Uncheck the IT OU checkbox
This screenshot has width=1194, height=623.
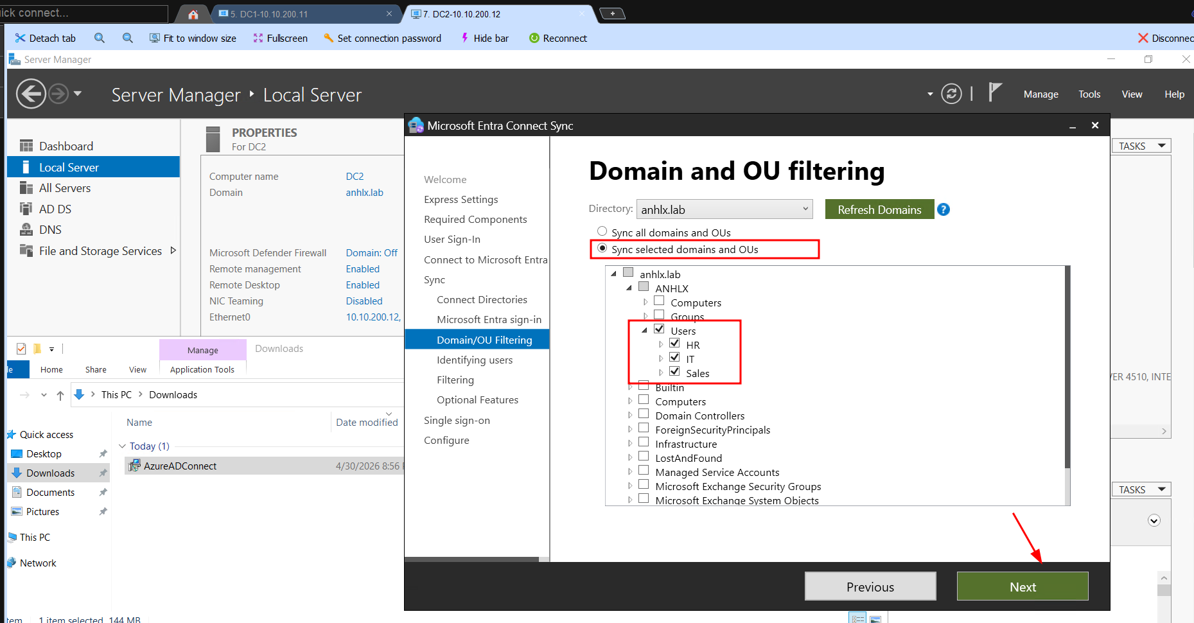674,357
